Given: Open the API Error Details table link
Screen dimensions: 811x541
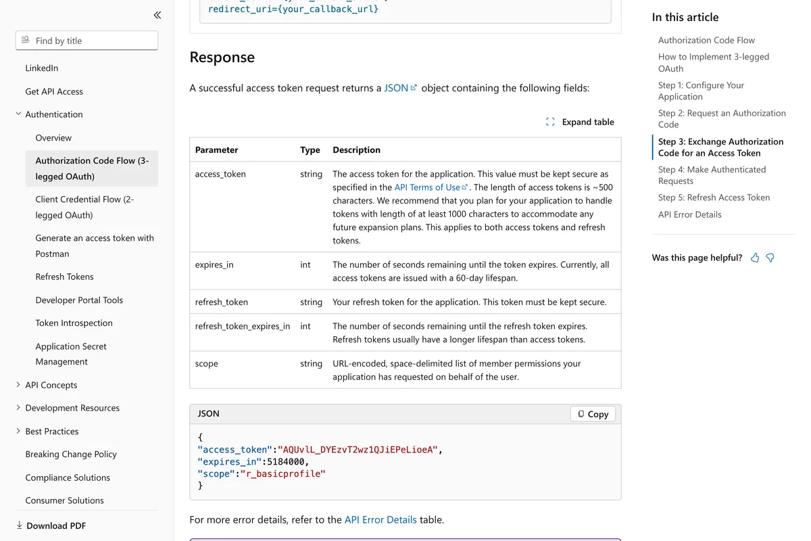Looking at the screenshot, I should click(x=380, y=520).
